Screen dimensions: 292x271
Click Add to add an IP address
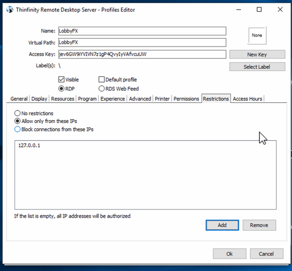tap(222, 225)
